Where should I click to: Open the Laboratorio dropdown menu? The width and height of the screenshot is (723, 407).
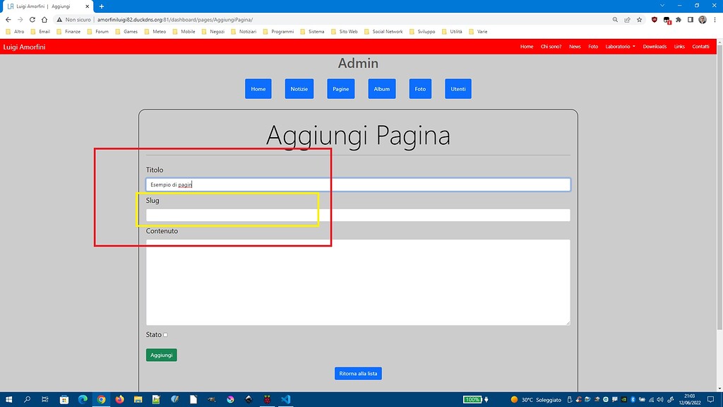point(620,46)
